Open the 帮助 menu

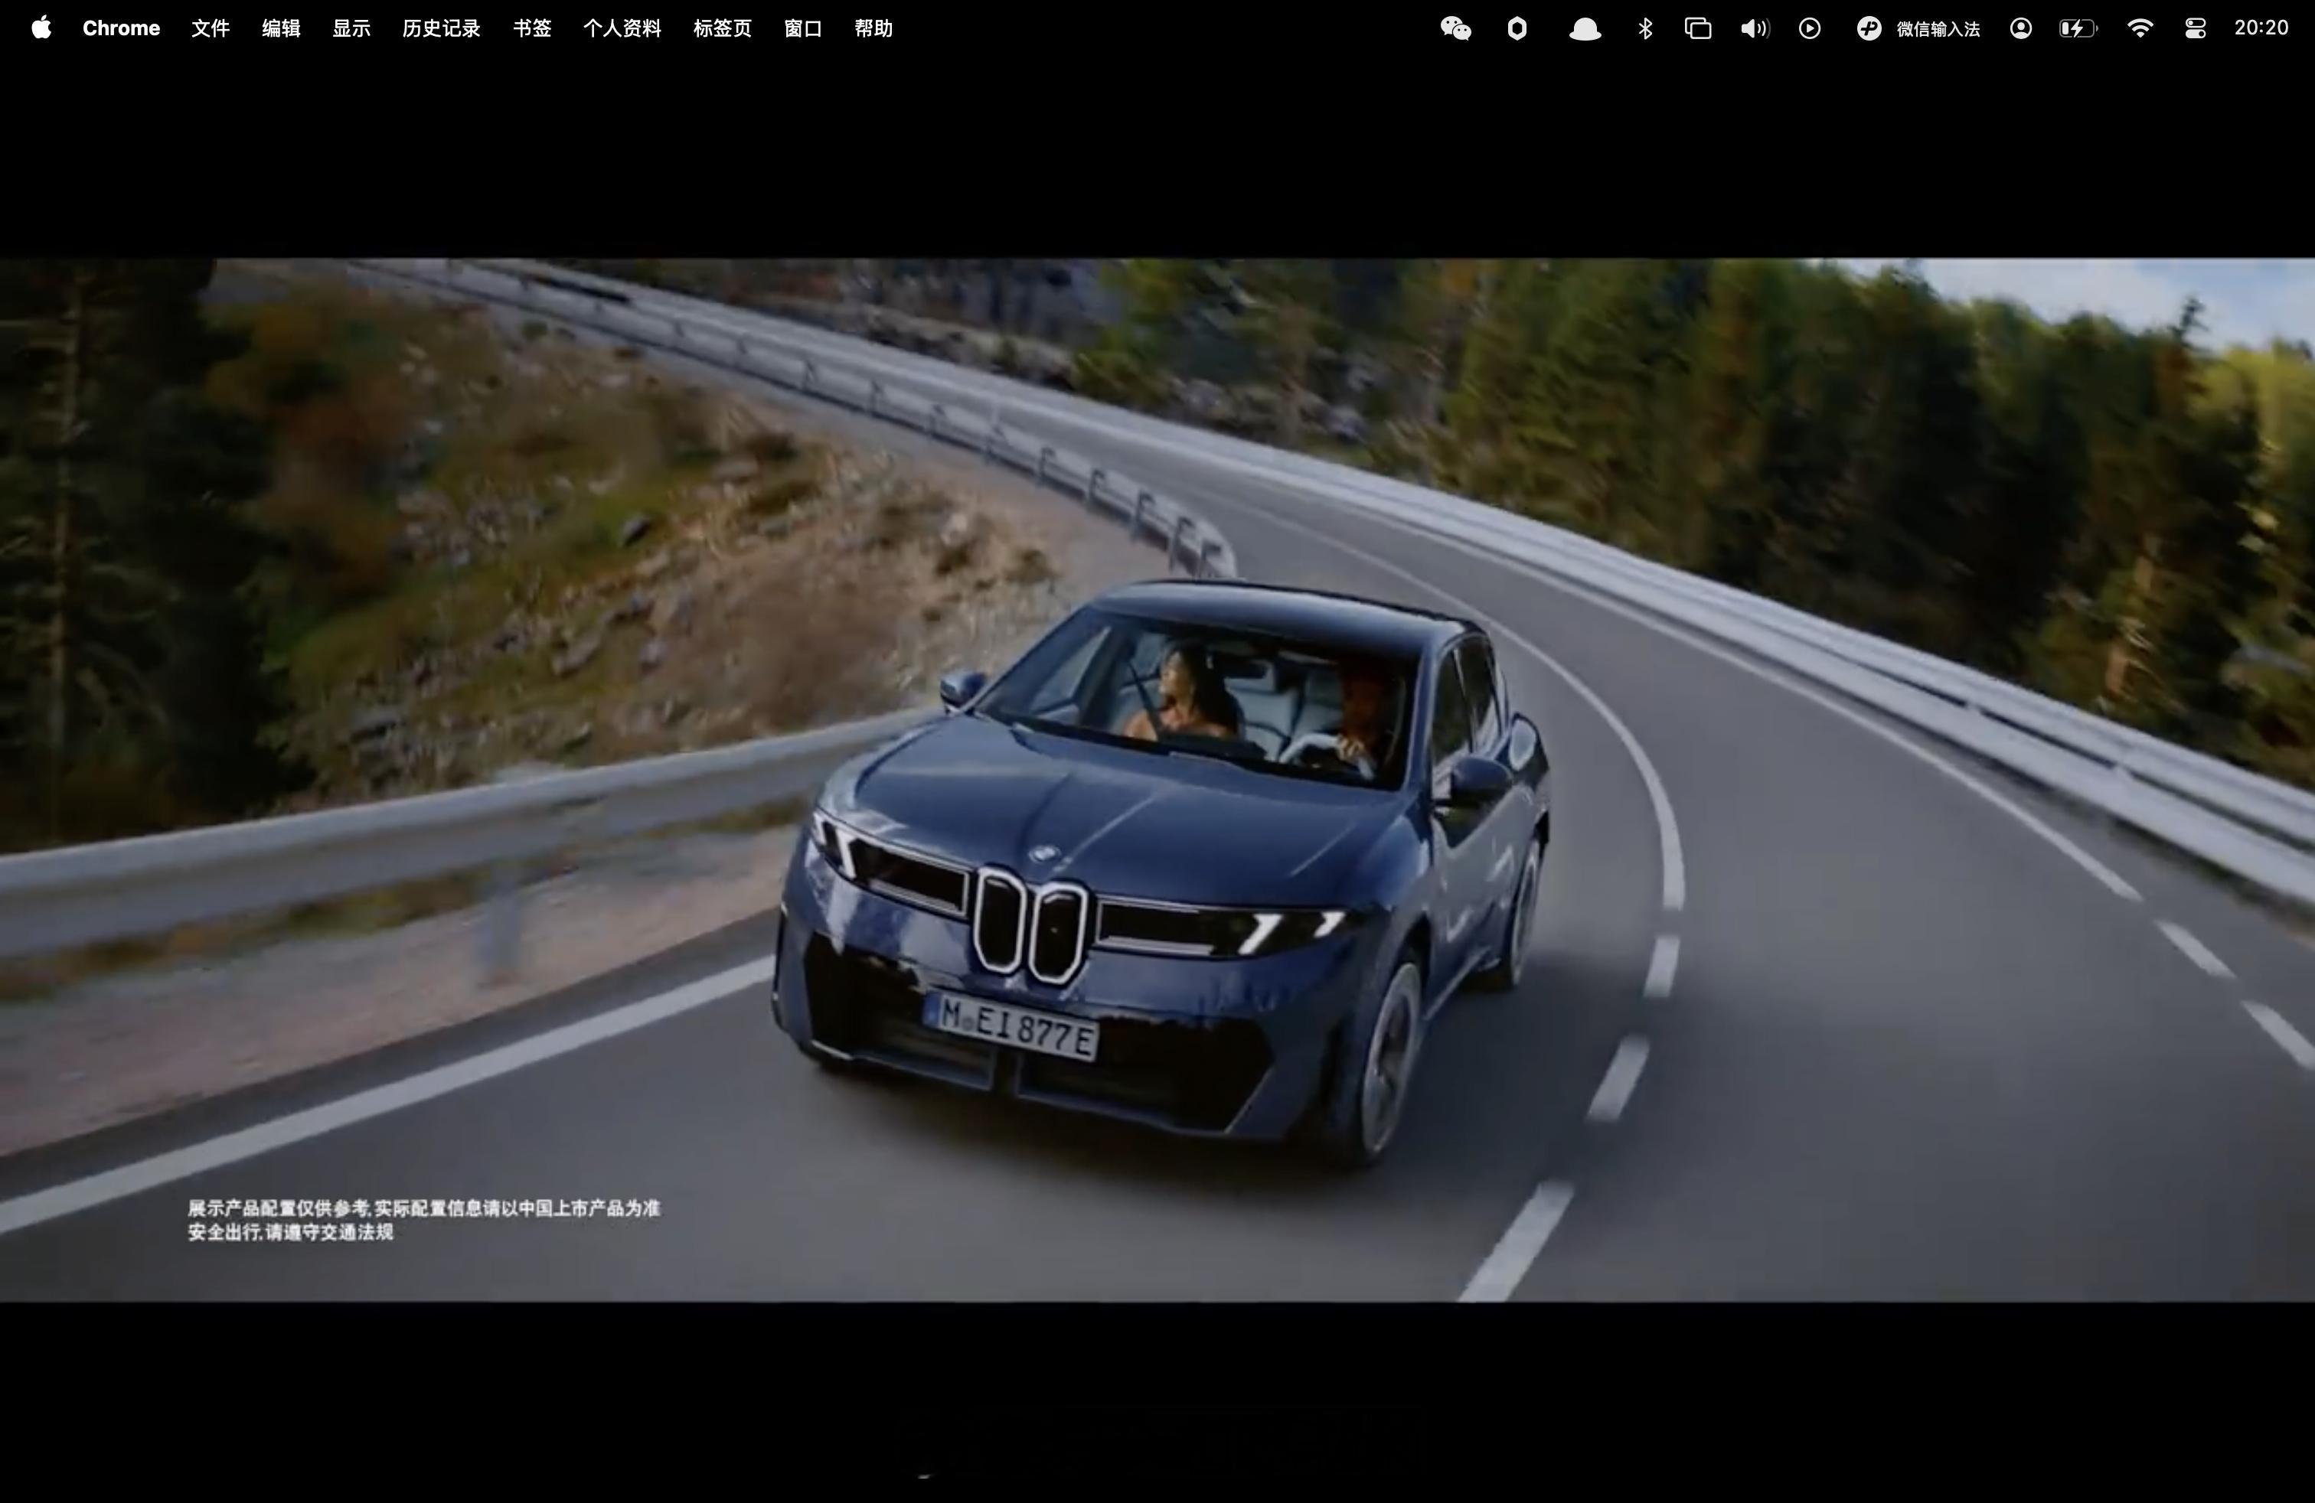[873, 28]
